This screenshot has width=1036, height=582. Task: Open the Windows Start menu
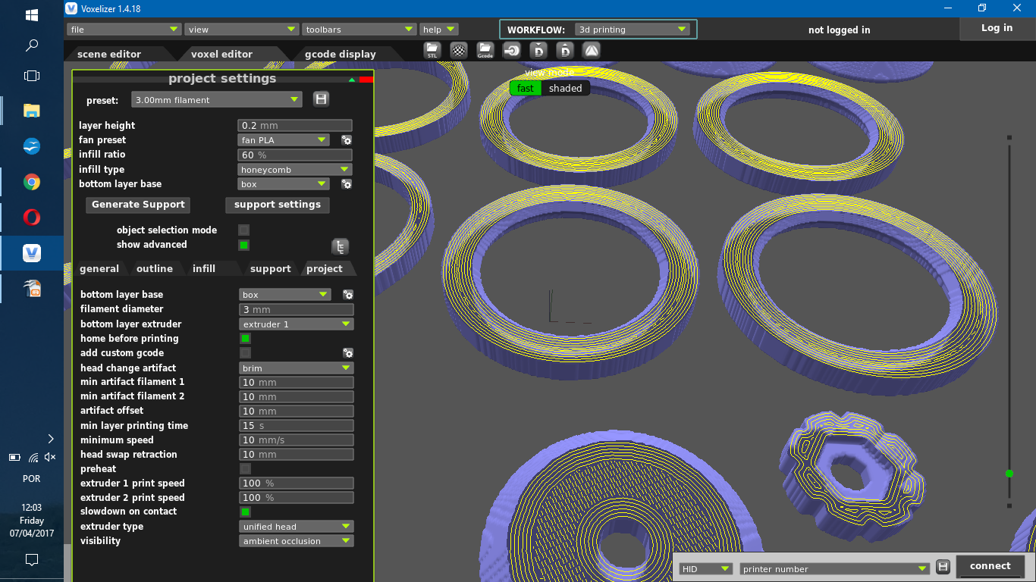click(x=32, y=15)
